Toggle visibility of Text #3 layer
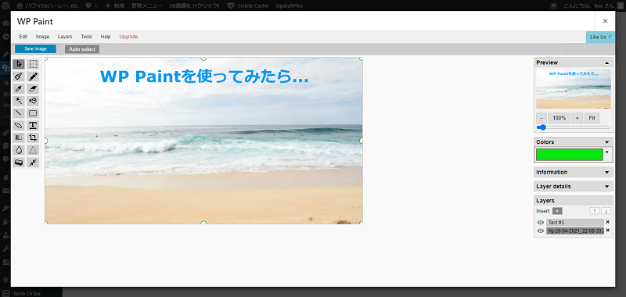The width and height of the screenshot is (626, 297). tap(541, 223)
